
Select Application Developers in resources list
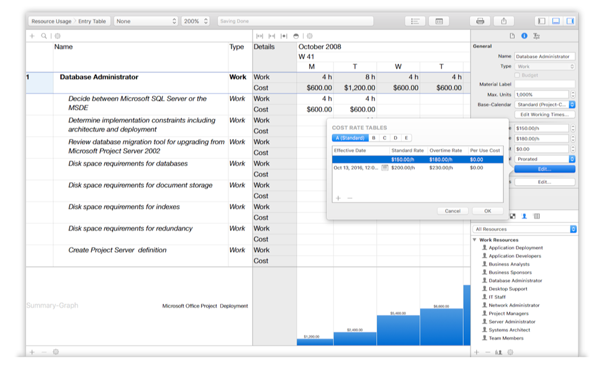(515, 255)
